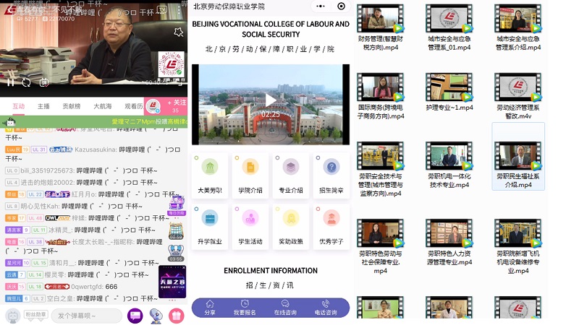Click the chat message from 进击的炮姐20002

click(81, 183)
